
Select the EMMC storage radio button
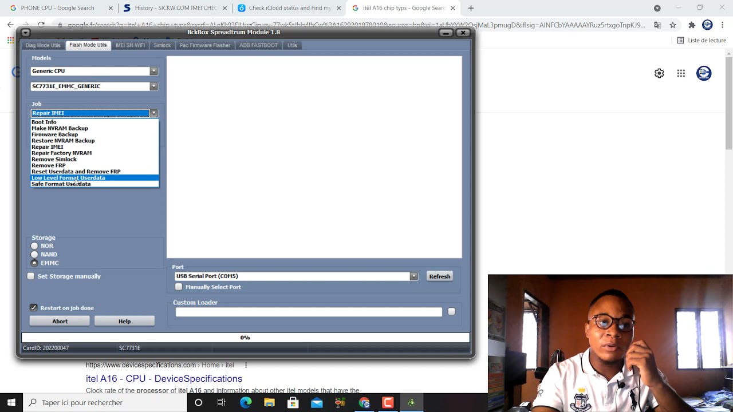[34, 263]
